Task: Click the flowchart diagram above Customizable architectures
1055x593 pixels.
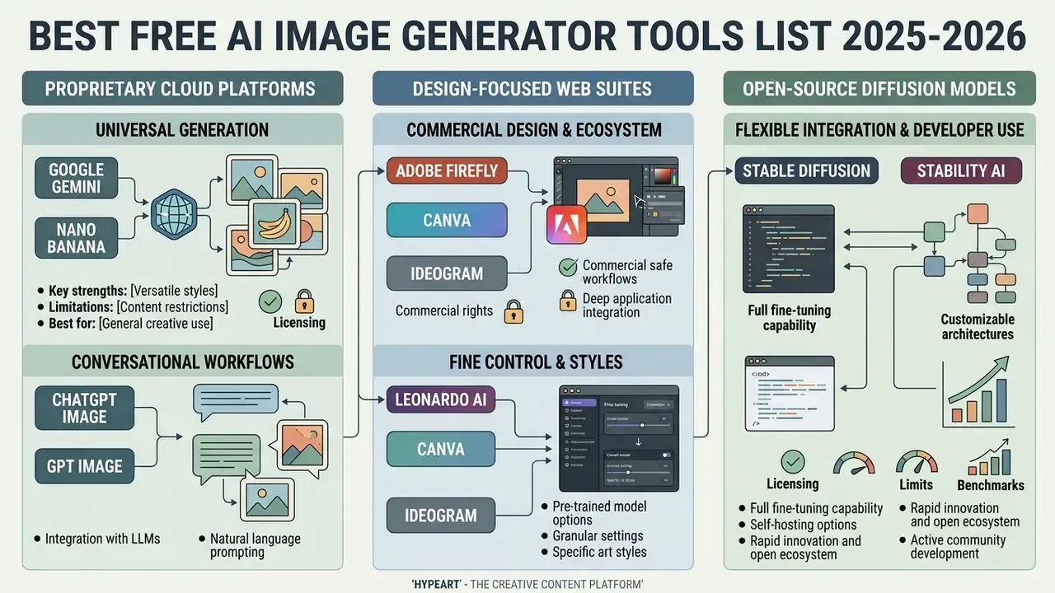Action: click(971, 255)
